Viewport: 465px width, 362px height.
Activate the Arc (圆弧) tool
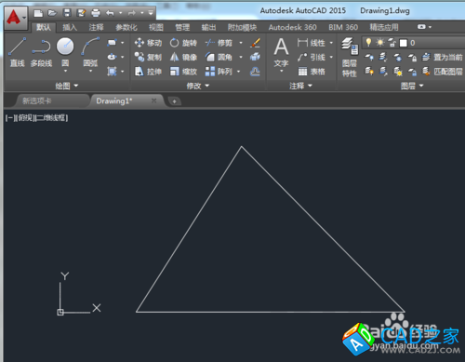[90, 53]
